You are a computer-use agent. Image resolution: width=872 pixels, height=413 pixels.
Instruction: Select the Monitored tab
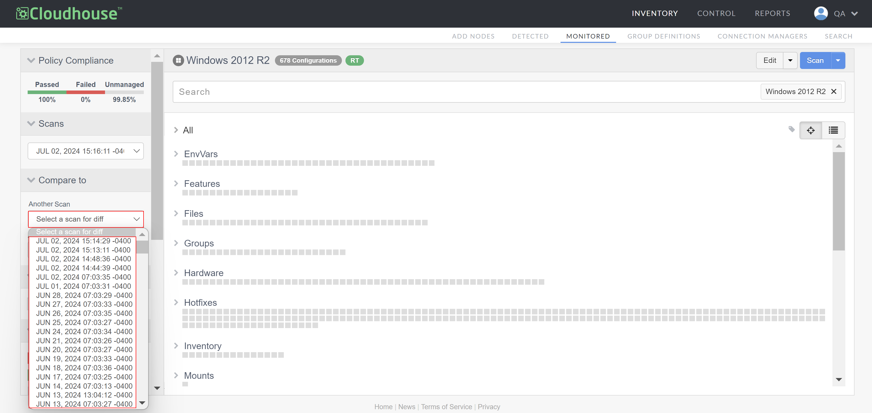[x=588, y=36]
